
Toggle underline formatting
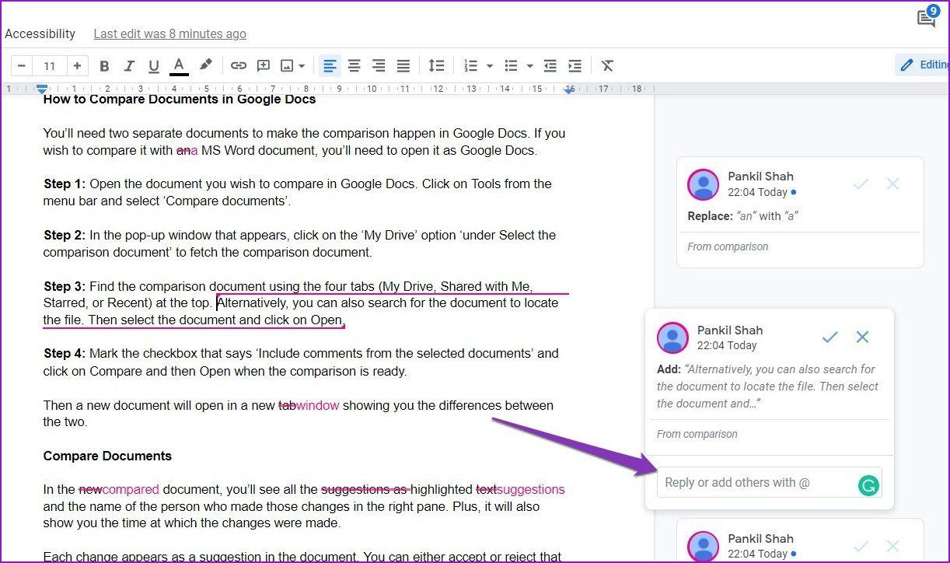click(154, 66)
